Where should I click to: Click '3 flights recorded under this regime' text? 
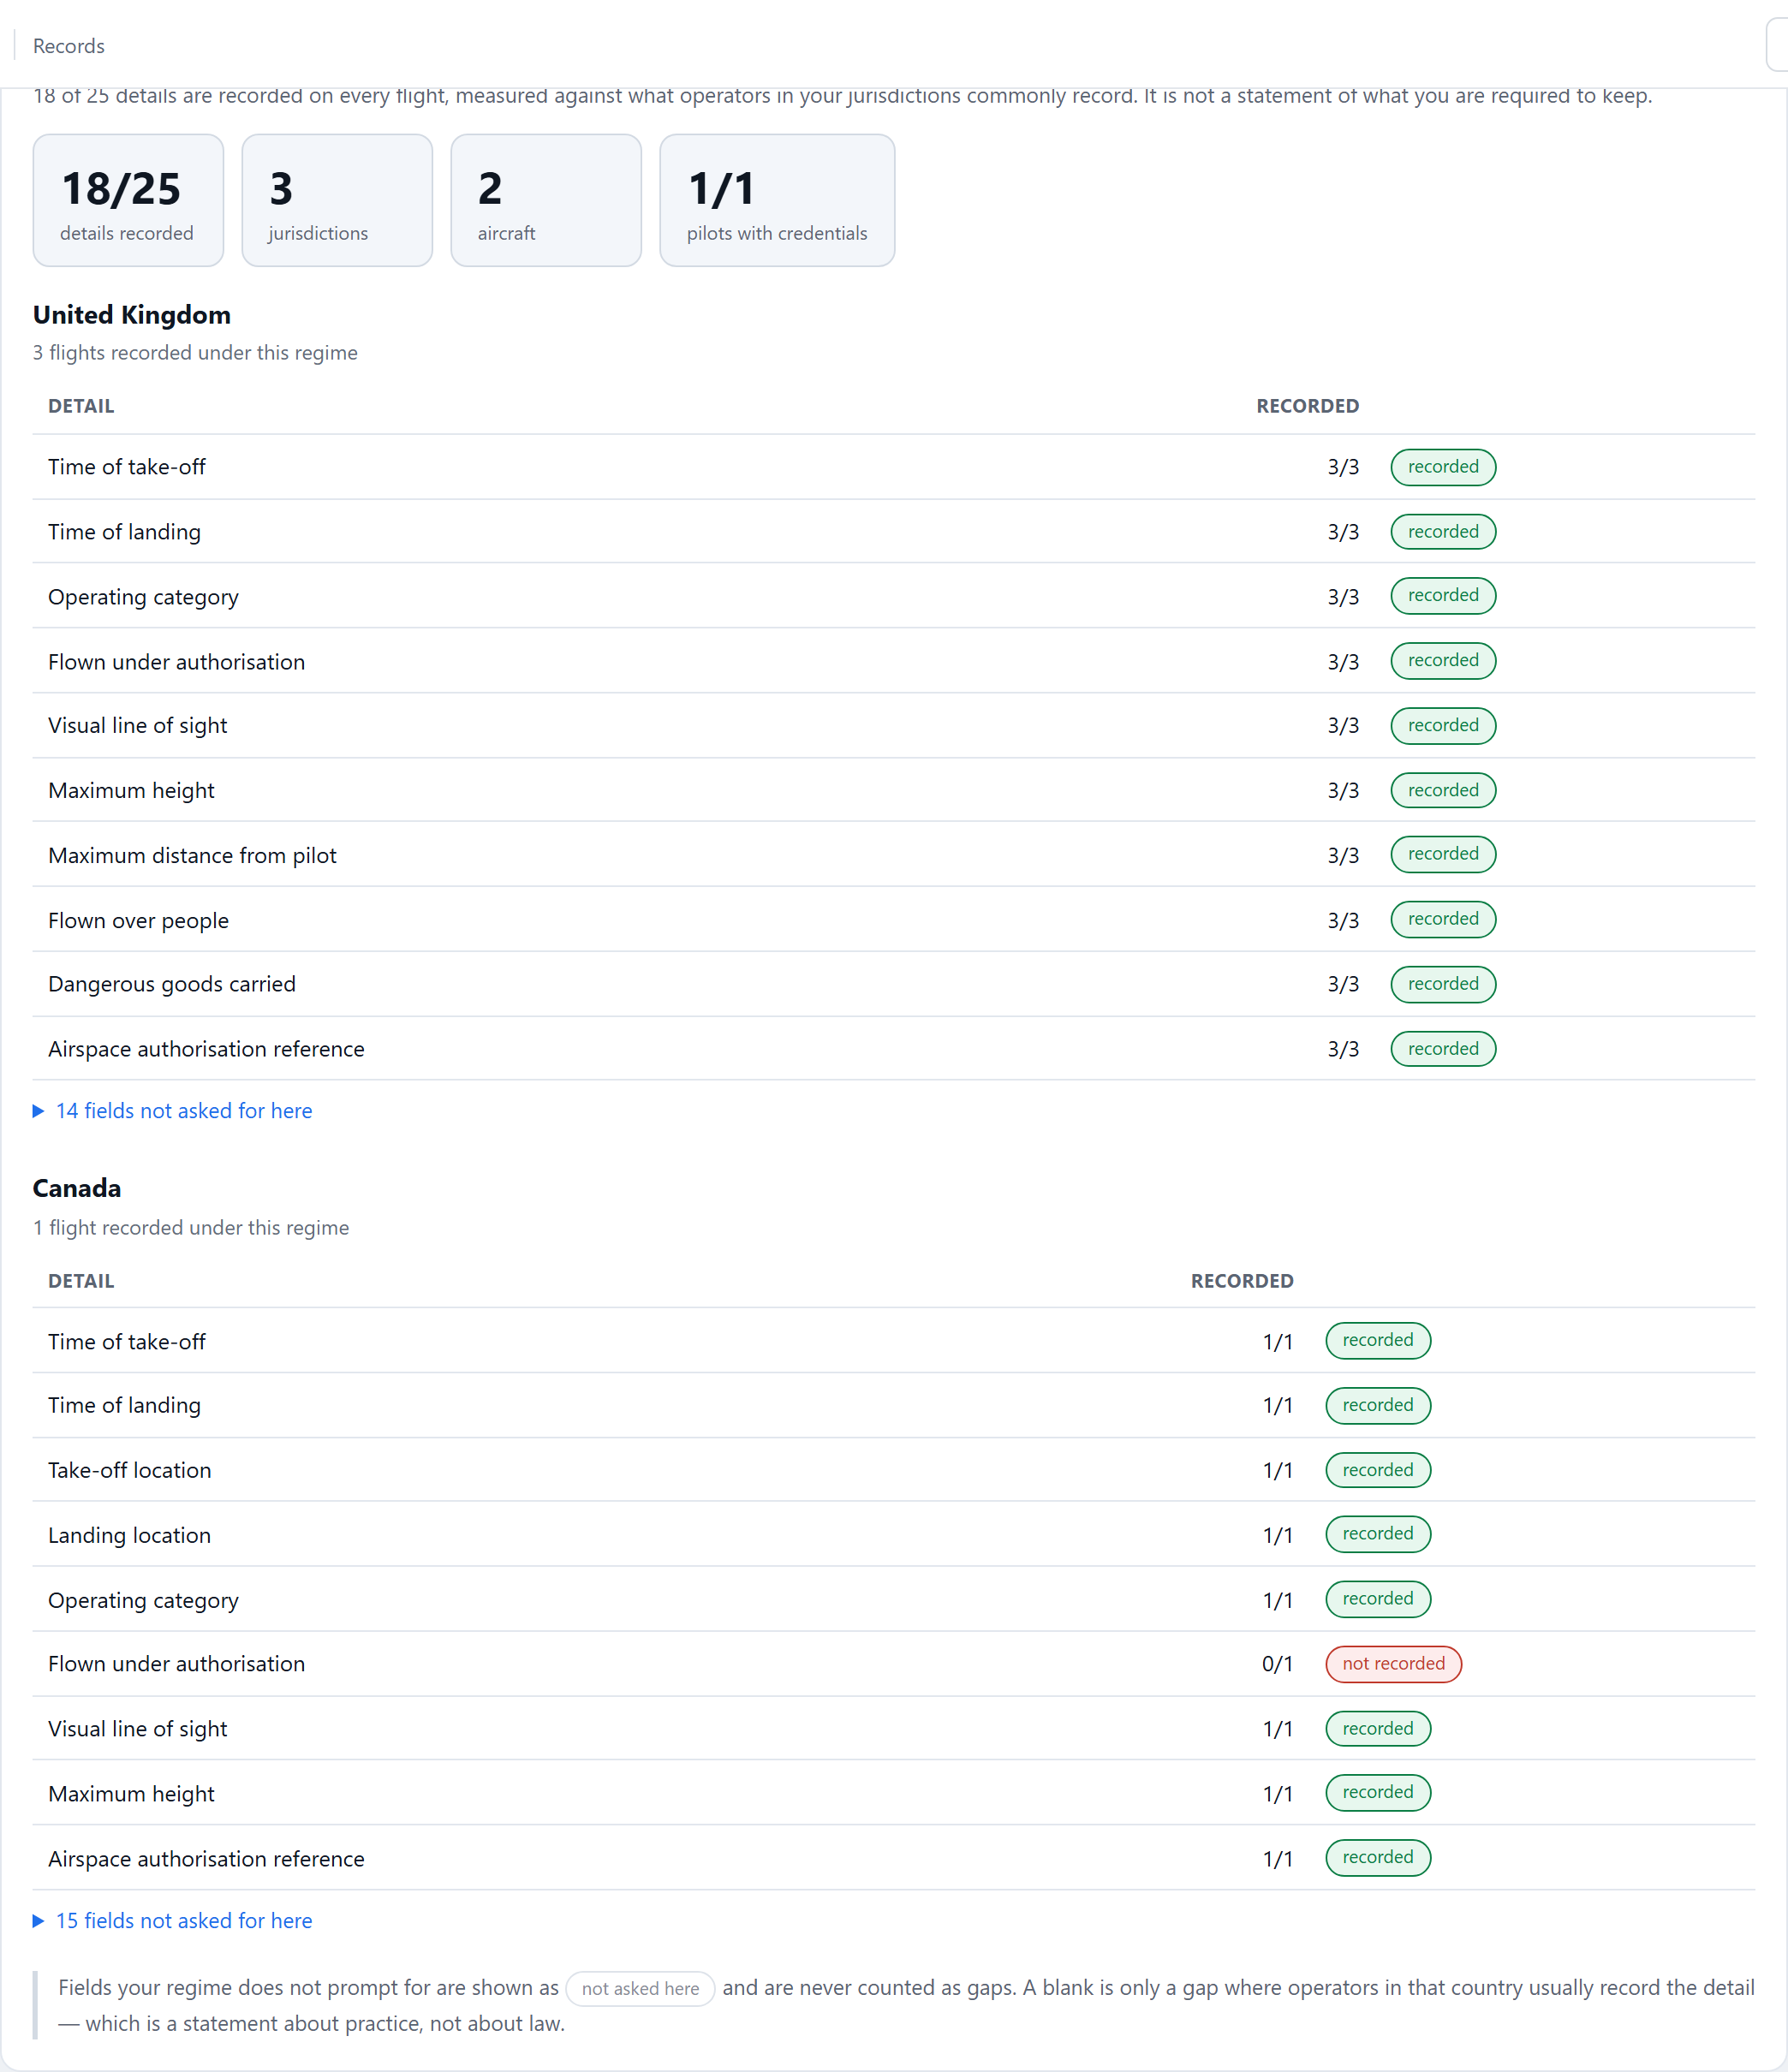[x=195, y=353]
